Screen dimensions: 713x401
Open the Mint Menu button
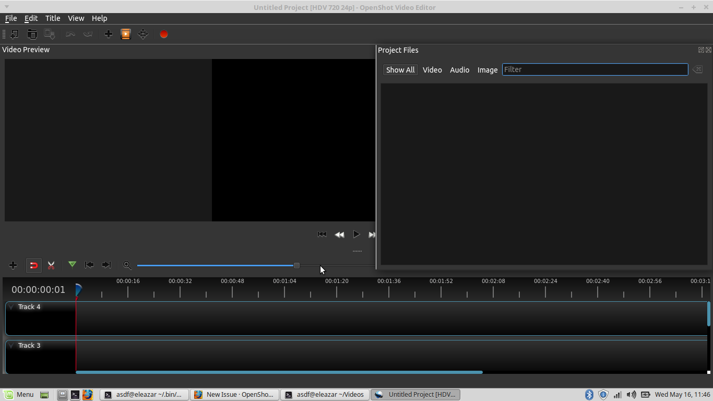pos(19,395)
